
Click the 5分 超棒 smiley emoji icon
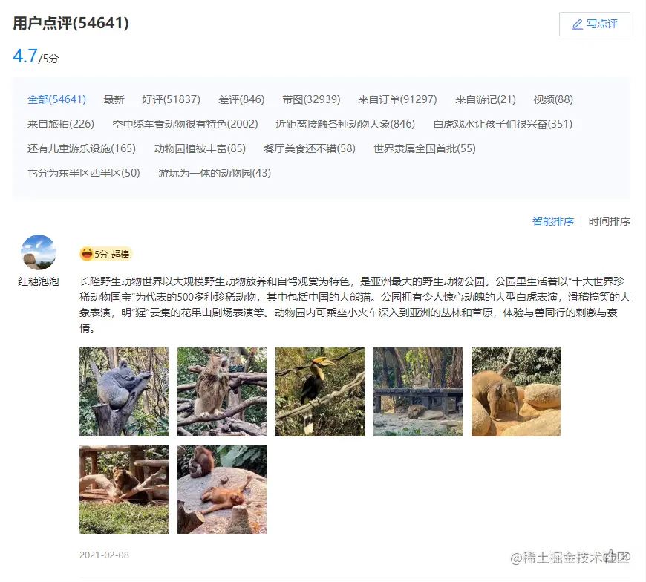pos(87,254)
